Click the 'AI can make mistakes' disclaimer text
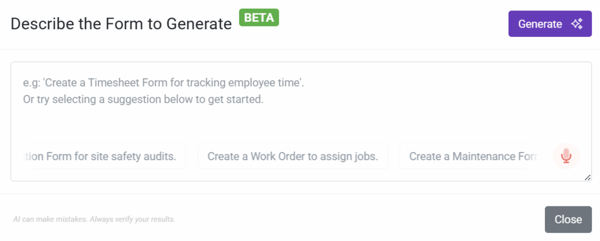 point(94,220)
